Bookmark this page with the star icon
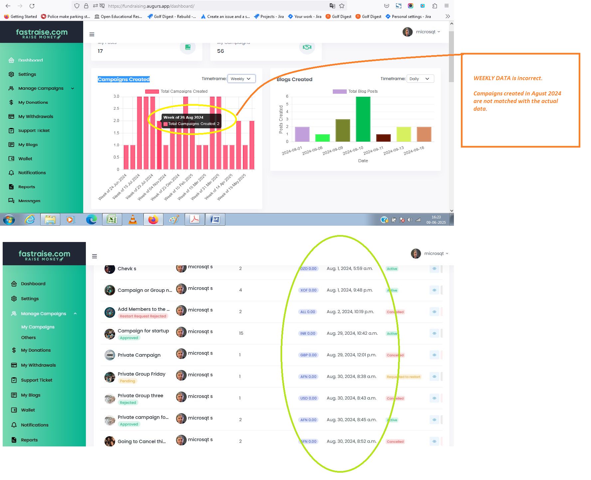Viewport: 591px width, 480px height. tap(342, 6)
